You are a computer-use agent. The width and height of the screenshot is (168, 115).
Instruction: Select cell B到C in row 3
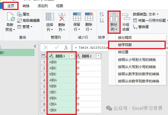pyautogui.click(x=62, y=74)
